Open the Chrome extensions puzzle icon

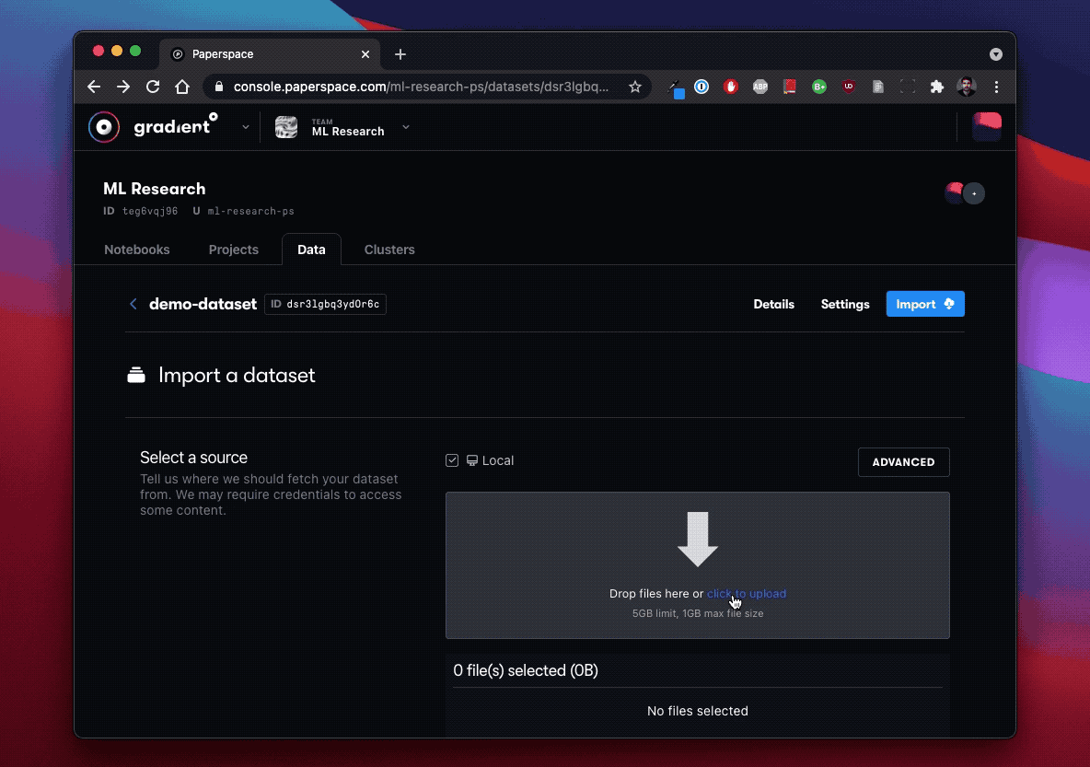pyautogui.click(x=937, y=87)
